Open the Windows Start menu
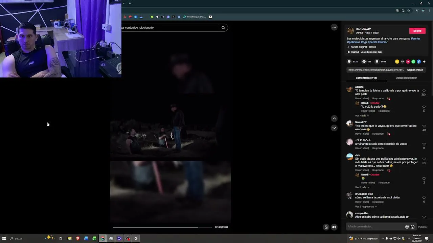 point(4,239)
